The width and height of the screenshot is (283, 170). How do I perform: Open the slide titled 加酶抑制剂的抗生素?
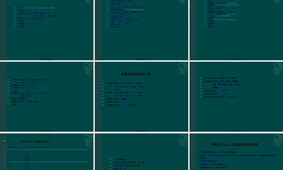pyautogui.click(x=141, y=96)
